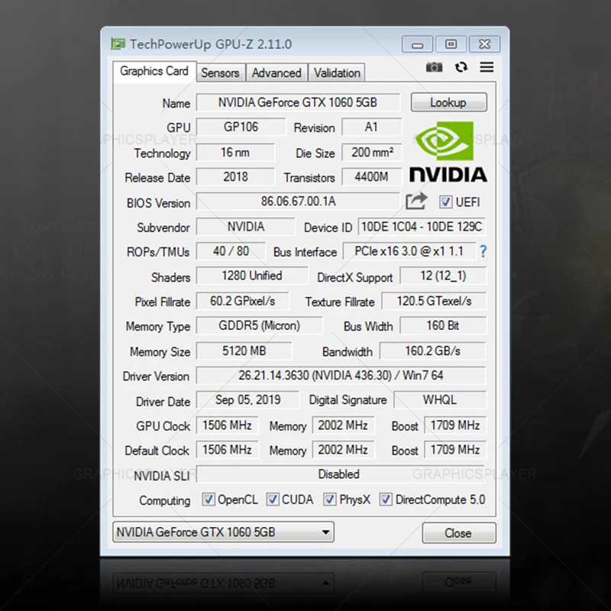Select the Graphics Card tab
This screenshot has width=611, height=611.
coord(154,71)
